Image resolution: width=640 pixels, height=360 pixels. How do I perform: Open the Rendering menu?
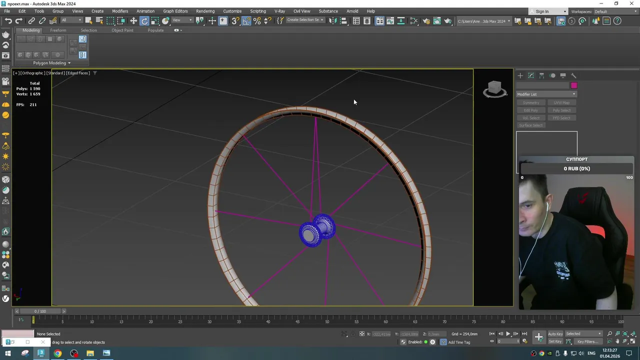coord(205,11)
